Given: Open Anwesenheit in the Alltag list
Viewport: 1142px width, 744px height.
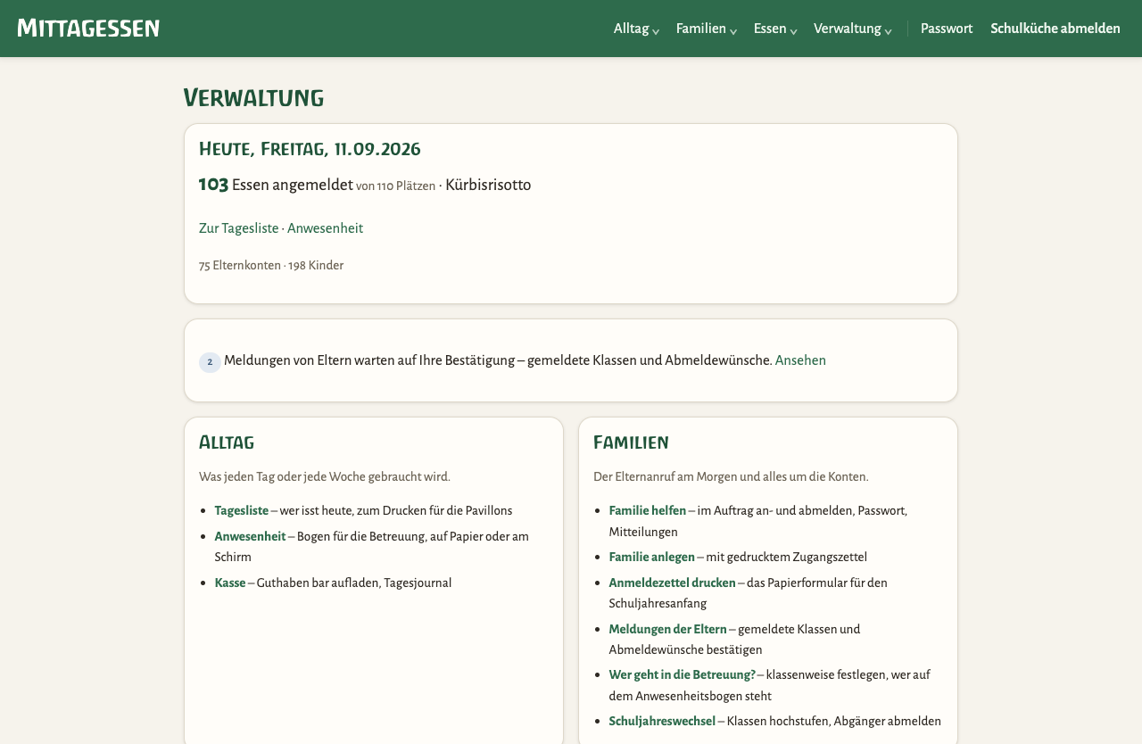Looking at the screenshot, I should 250,536.
